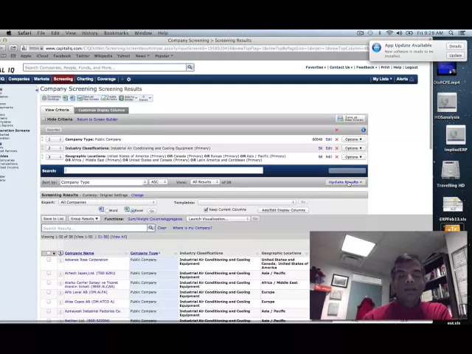
Task: Click Safari share icon in toolbar
Action: (x=13, y=48)
